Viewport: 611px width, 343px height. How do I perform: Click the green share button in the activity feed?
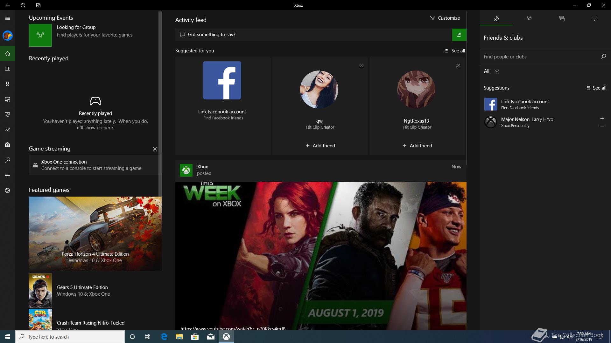pyautogui.click(x=459, y=35)
